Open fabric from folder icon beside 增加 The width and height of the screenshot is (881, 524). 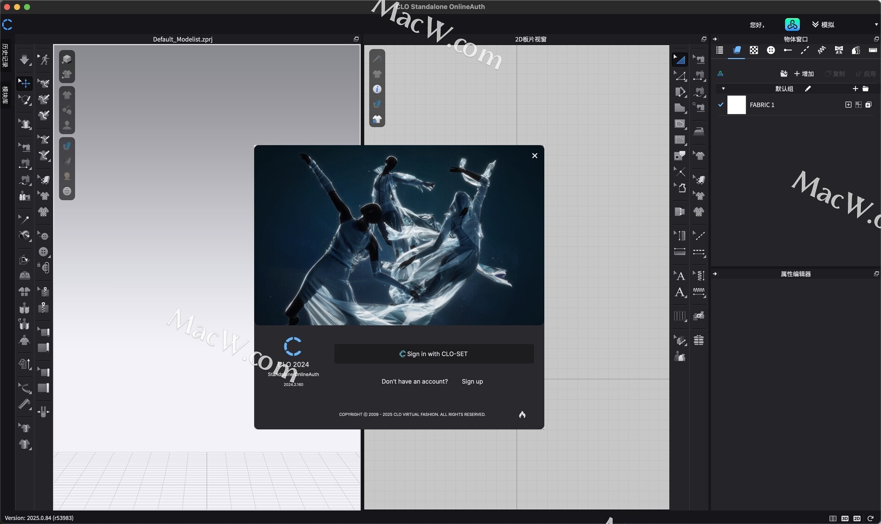pos(784,74)
